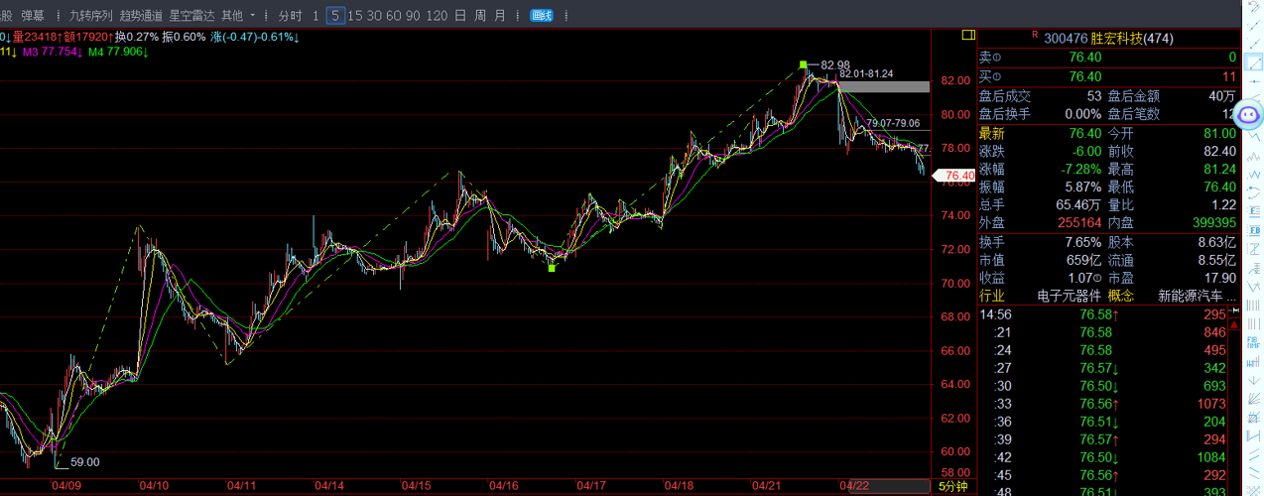
Task: Toggle the blue 画线 drawing-line button
Action: pyautogui.click(x=542, y=15)
